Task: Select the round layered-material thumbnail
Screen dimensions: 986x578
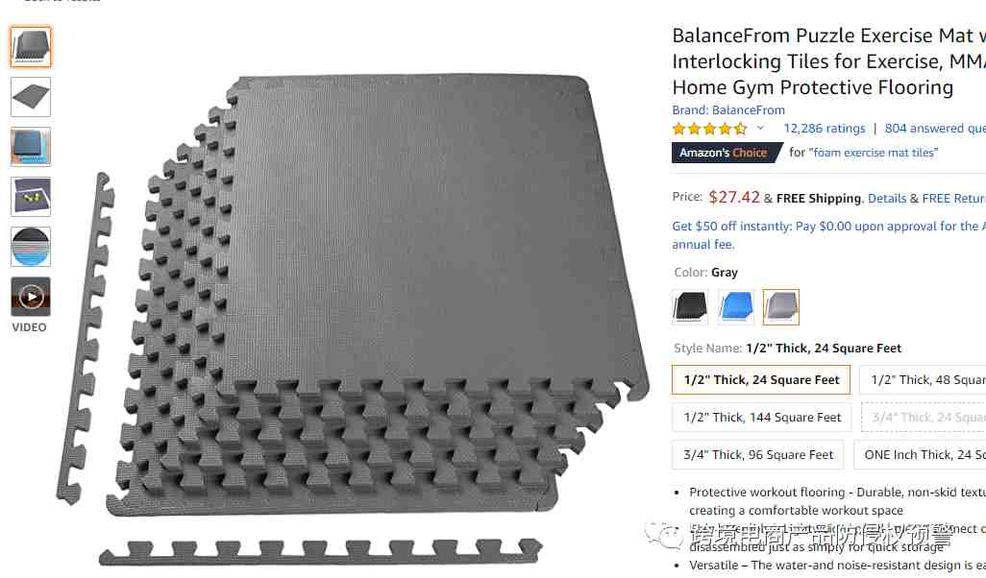Action: click(30, 247)
